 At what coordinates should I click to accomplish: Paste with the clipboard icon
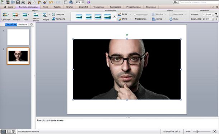[x=39, y=2]
